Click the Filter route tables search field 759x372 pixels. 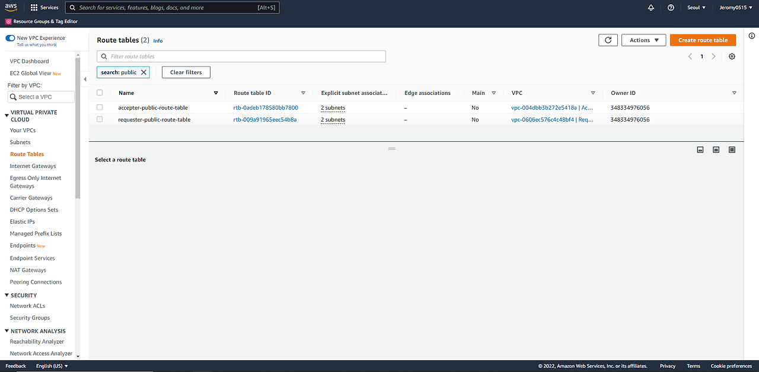coord(241,56)
